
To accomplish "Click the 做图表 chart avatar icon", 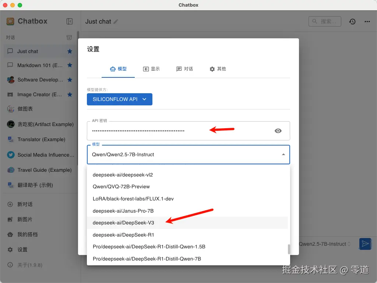I will [x=11, y=109].
